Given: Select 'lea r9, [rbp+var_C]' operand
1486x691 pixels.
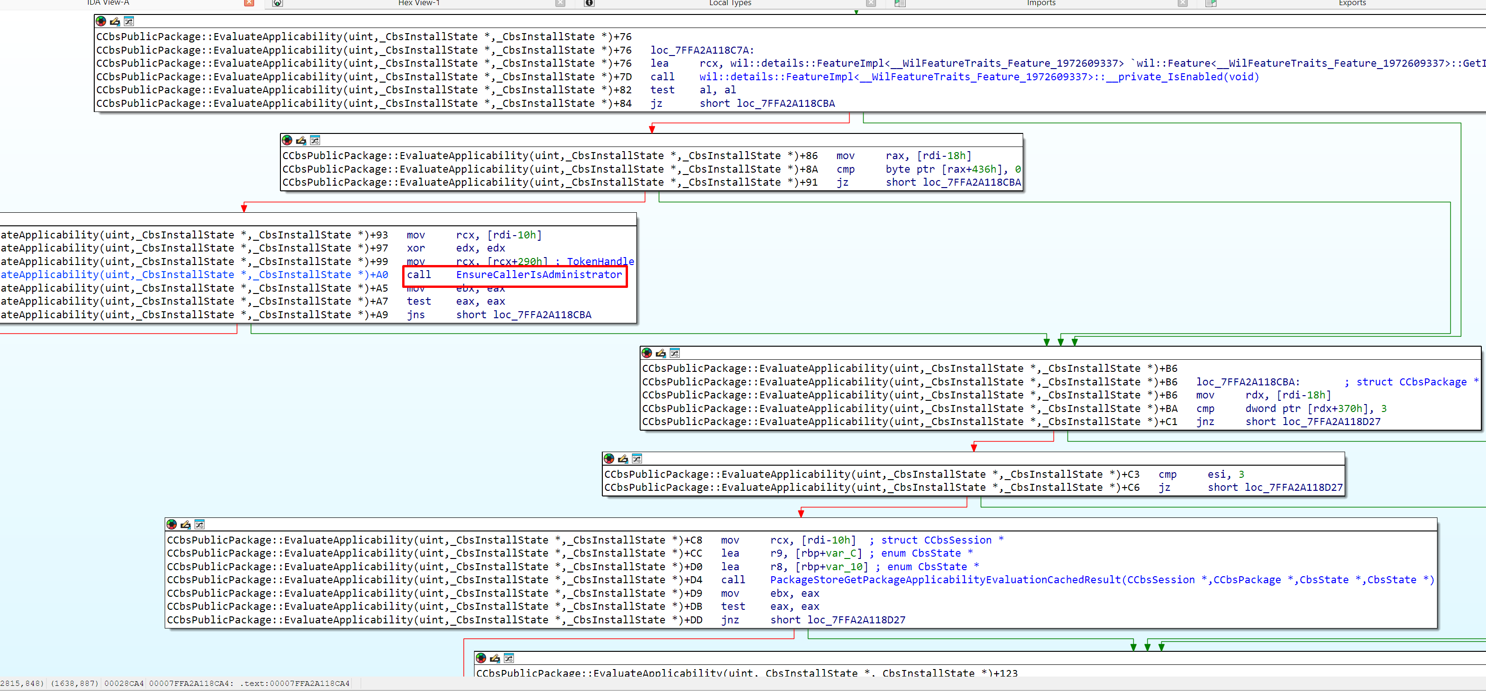Looking at the screenshot, I should click(x=816, y=553).
